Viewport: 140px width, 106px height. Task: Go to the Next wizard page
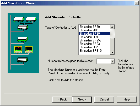pos(82,99)
